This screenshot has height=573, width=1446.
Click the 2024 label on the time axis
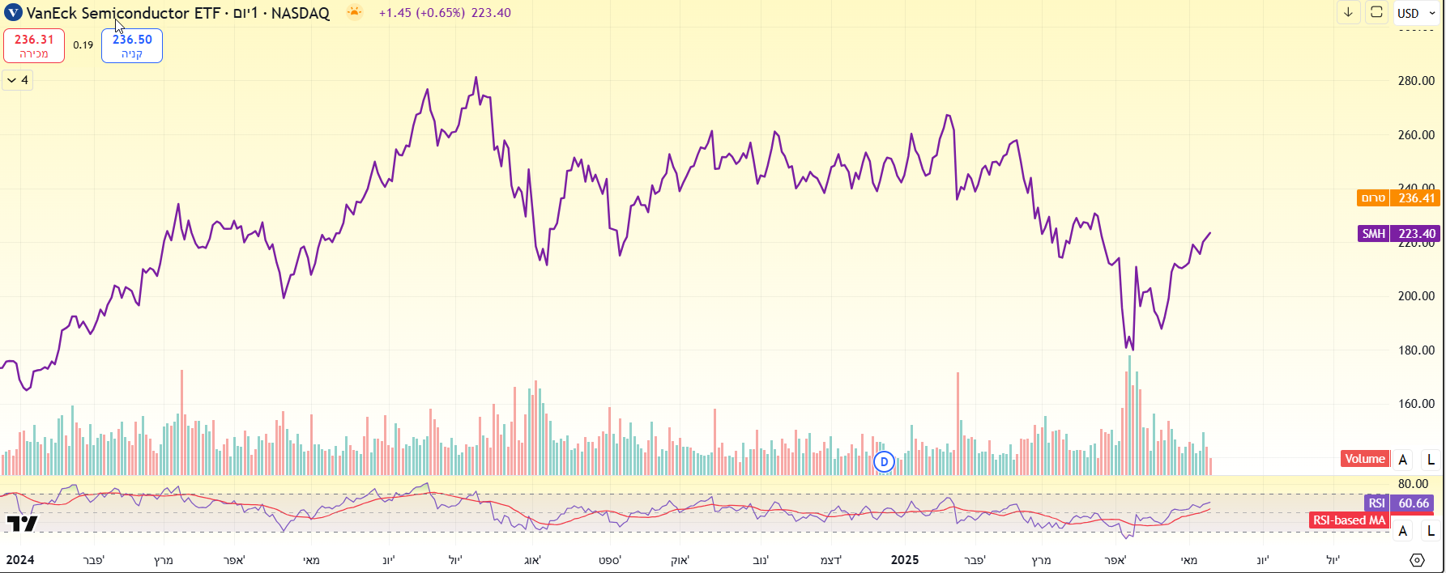(20, 560)
